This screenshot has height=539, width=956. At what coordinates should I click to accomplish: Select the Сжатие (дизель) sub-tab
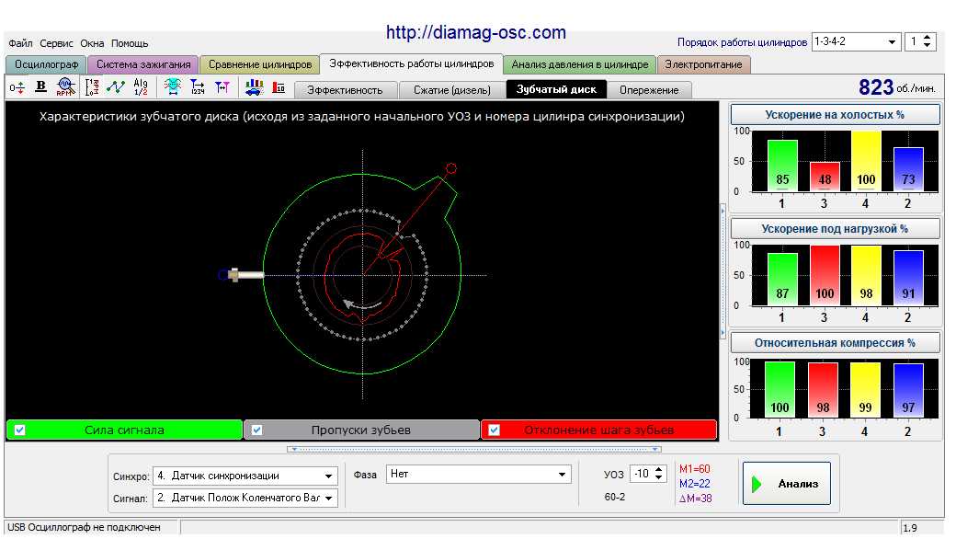point(451,90)
